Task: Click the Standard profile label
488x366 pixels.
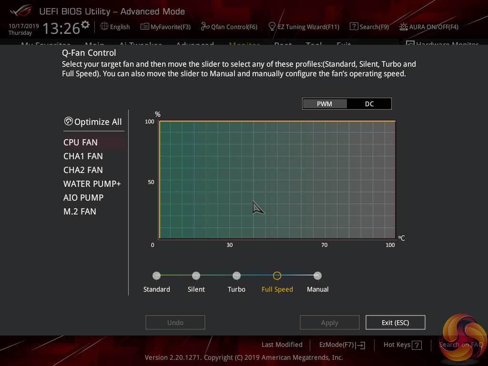Action: tap(156, 289)
